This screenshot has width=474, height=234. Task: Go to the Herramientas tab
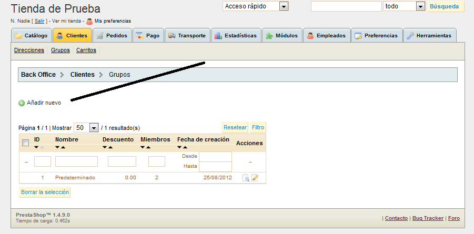click(x=430, y=35)
